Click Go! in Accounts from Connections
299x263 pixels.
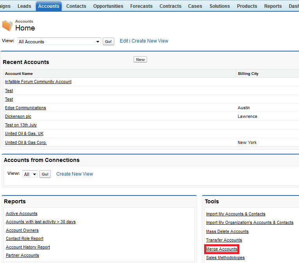point(45,174)
